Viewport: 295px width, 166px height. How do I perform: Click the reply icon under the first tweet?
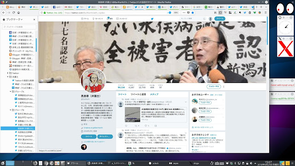pyautogui.click(x=126, y=126)
